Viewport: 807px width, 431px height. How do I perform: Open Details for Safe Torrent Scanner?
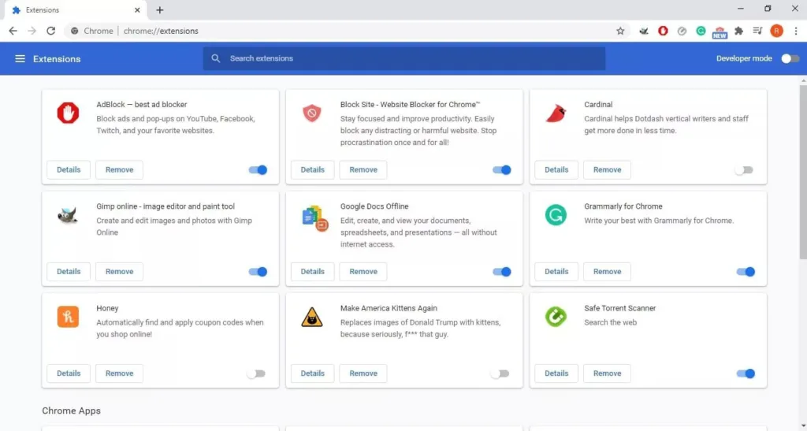(x=556, y=373)
